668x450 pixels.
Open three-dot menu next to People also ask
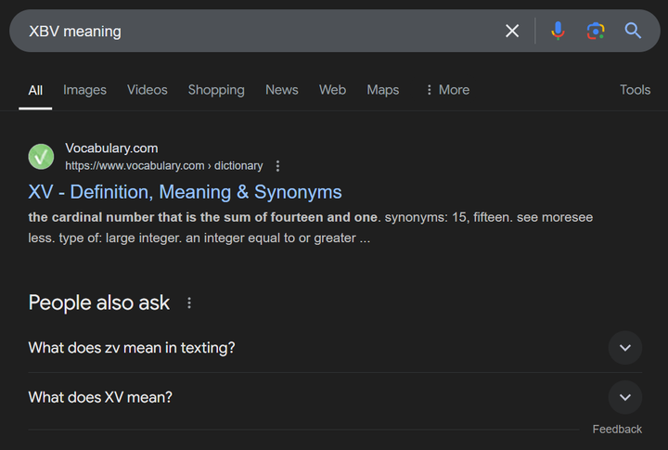(189, 303)
